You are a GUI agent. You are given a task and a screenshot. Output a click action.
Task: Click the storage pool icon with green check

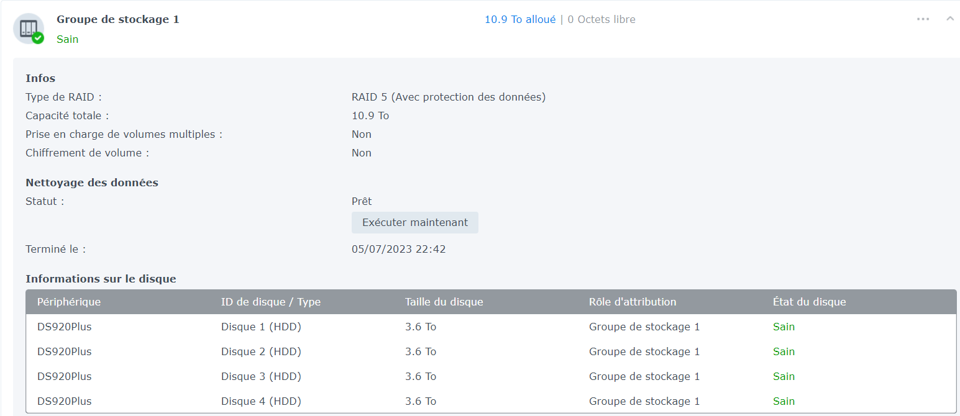click(29, 29)
